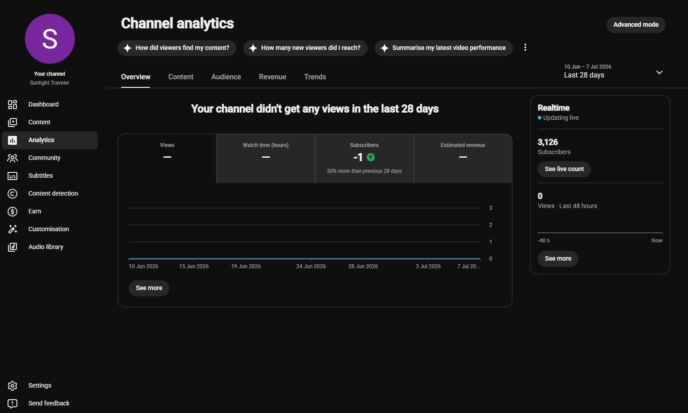Click the blue views line in chart
The width and height of the screenshot is (688, 413).
[304, 259]
